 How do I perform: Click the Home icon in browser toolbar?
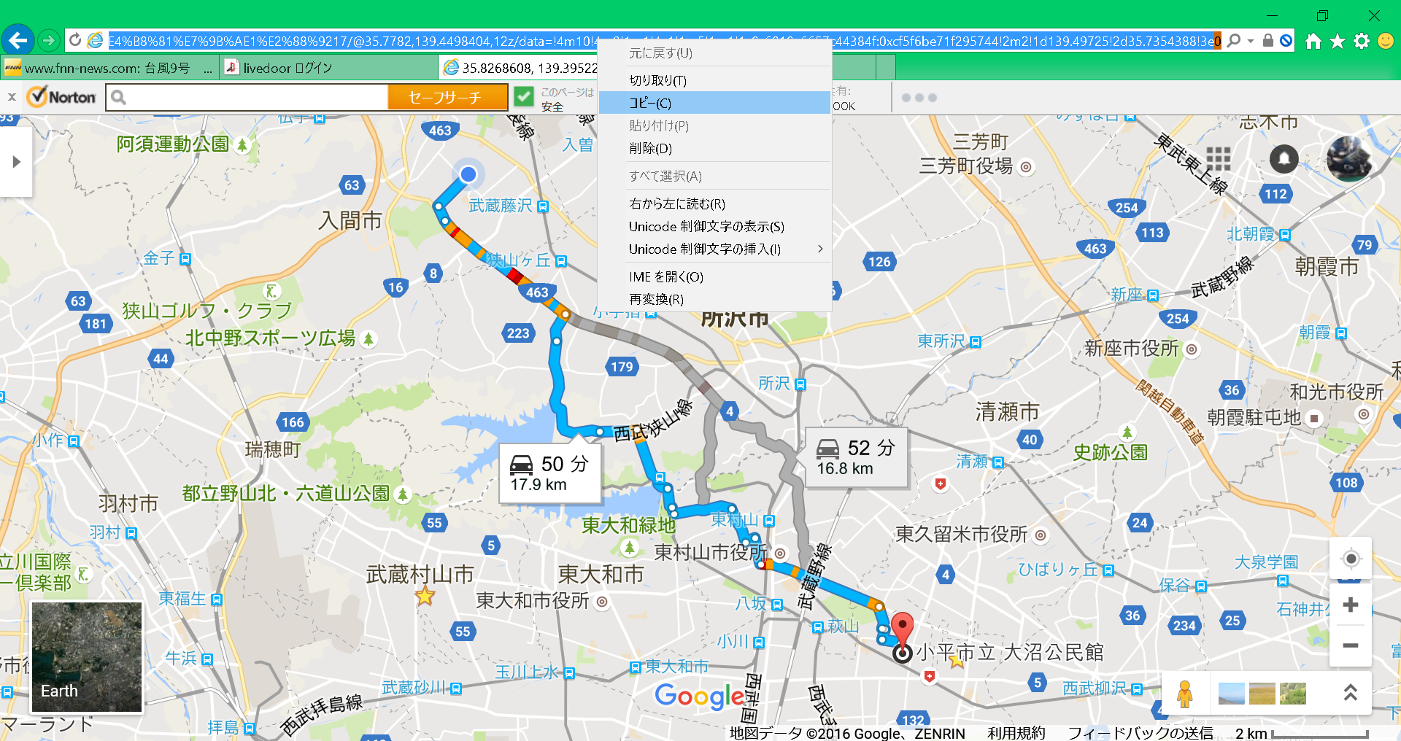click(x=1313, y=41)
